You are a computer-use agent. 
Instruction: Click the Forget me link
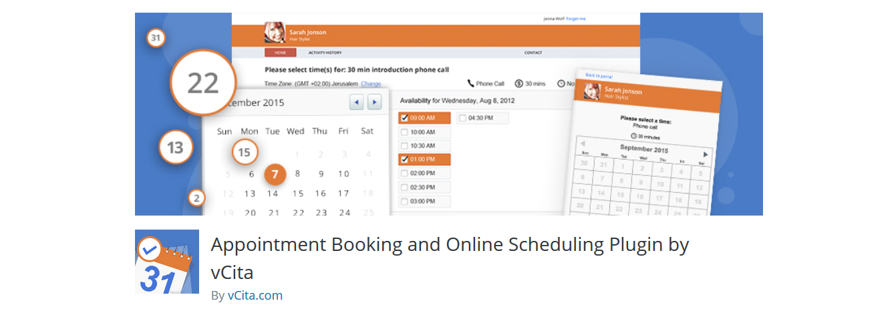tap(575, 19)
